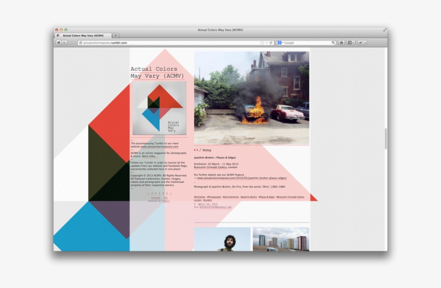Click the Reblog link under the photo
Image resolution: width=441 pixels, height=288 pixels.
tap(207, 150)
